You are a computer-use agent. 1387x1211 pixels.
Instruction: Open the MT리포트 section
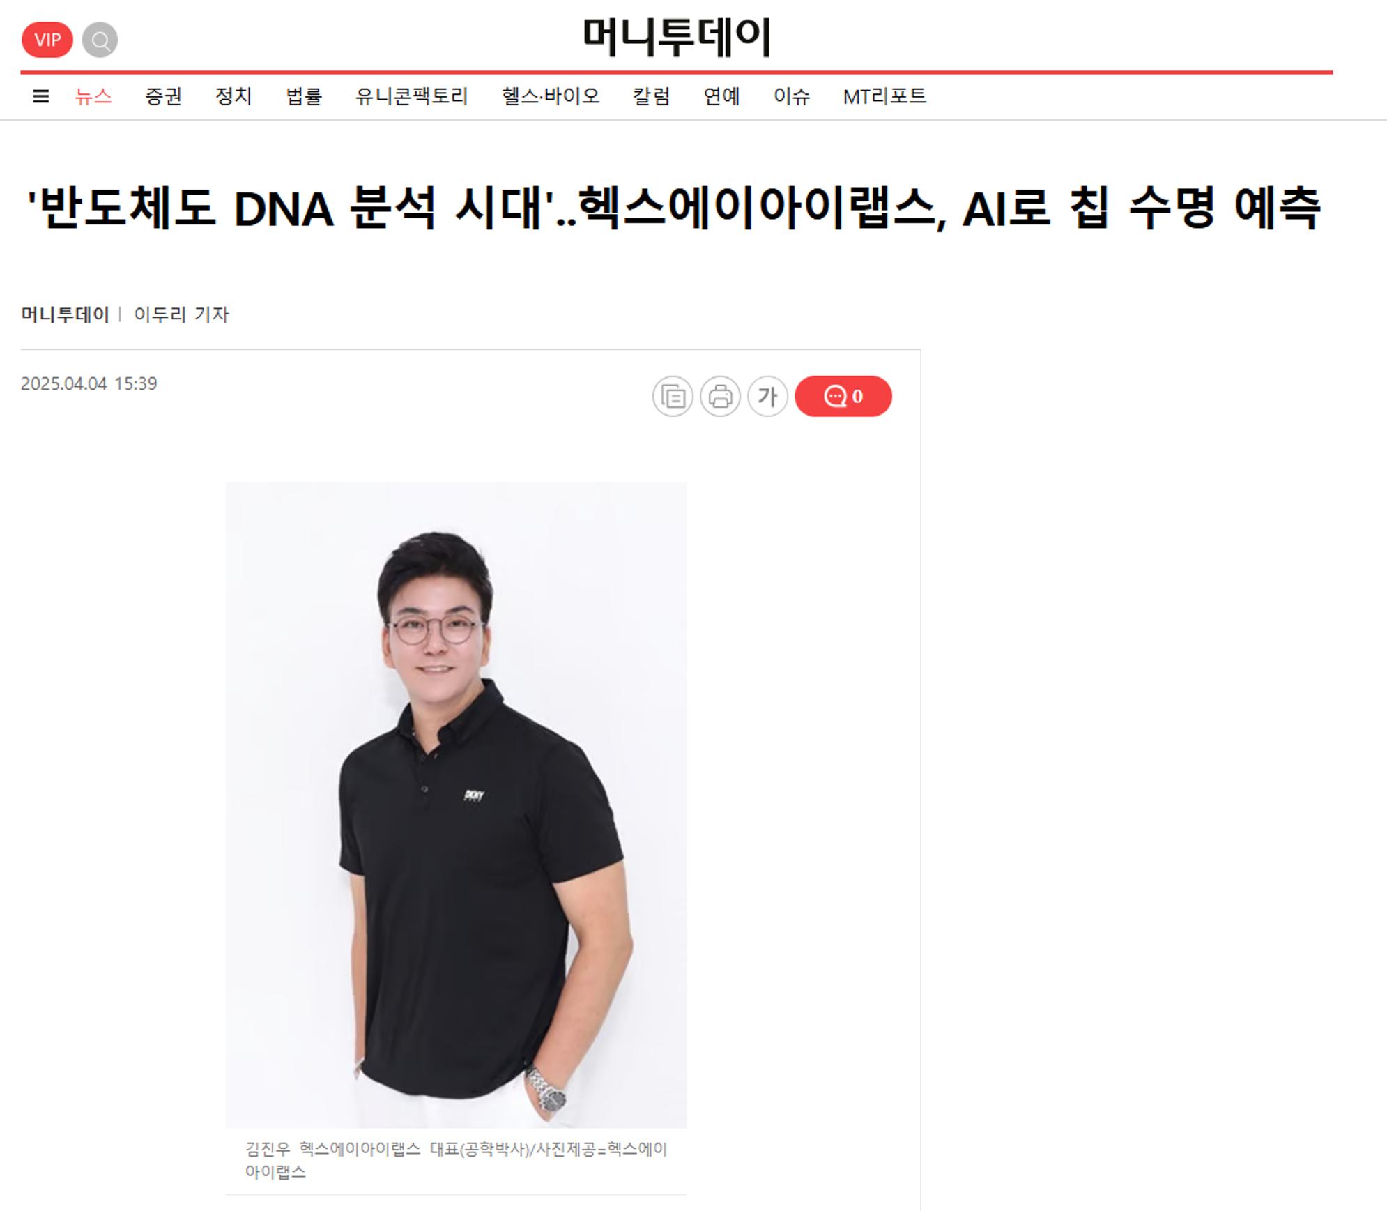point(884,96)
